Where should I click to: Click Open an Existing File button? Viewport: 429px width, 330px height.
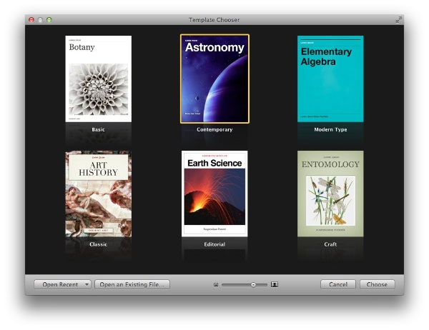(x=132, y=284)
